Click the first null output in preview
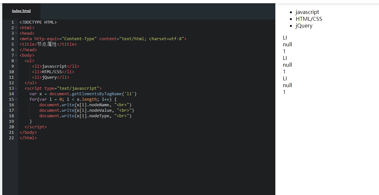The image size is (379, 195). click(287, 44)
